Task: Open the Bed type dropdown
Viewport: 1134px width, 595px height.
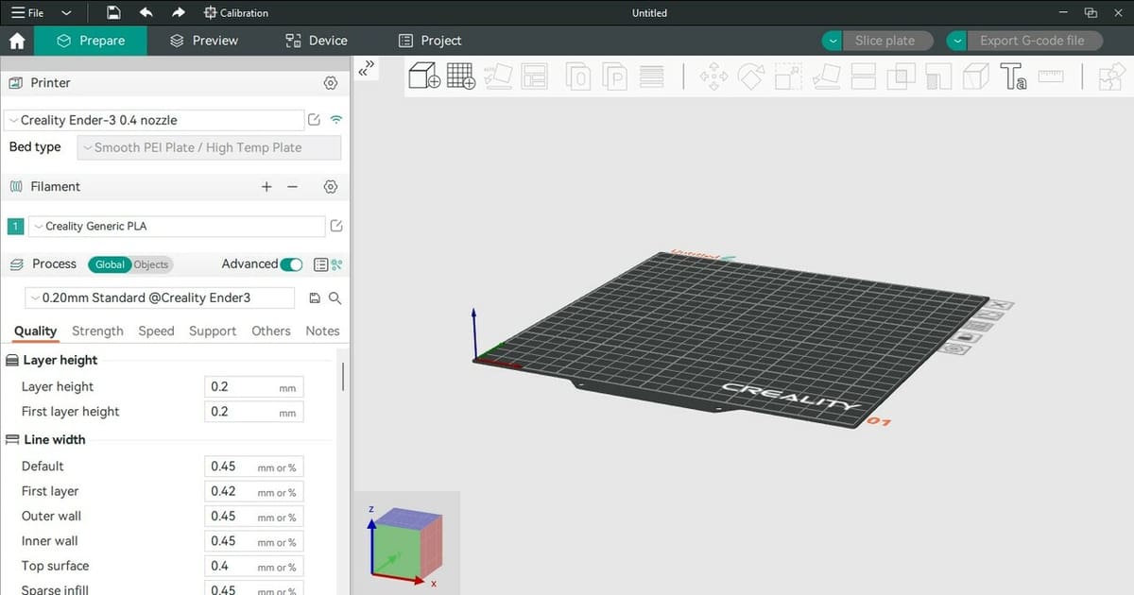Action: click(x=208, y=147)
